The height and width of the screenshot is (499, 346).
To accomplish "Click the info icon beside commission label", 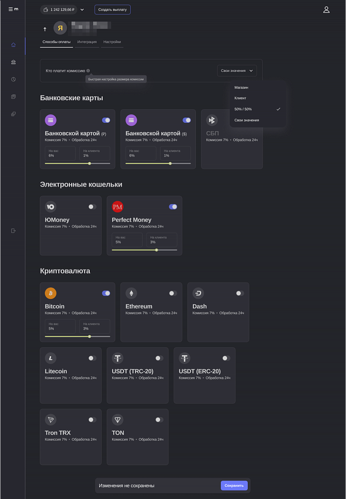I will tap(88, 71).
